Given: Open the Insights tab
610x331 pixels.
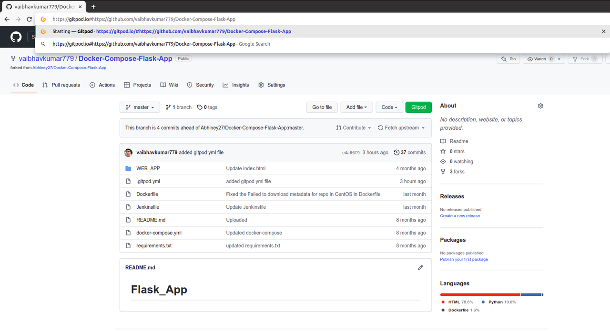Looking at the screenshot, I should (x=235, y=85).
